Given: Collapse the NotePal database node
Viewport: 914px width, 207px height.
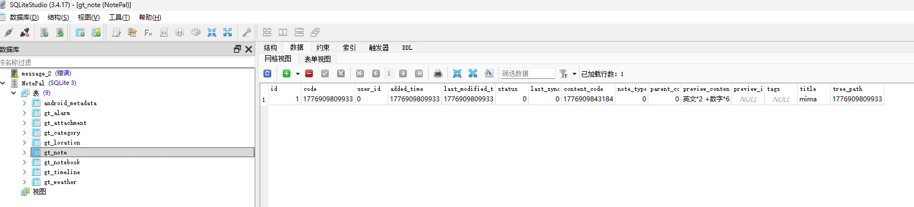Looking at the screenshot, I should [x=3, y=83].
